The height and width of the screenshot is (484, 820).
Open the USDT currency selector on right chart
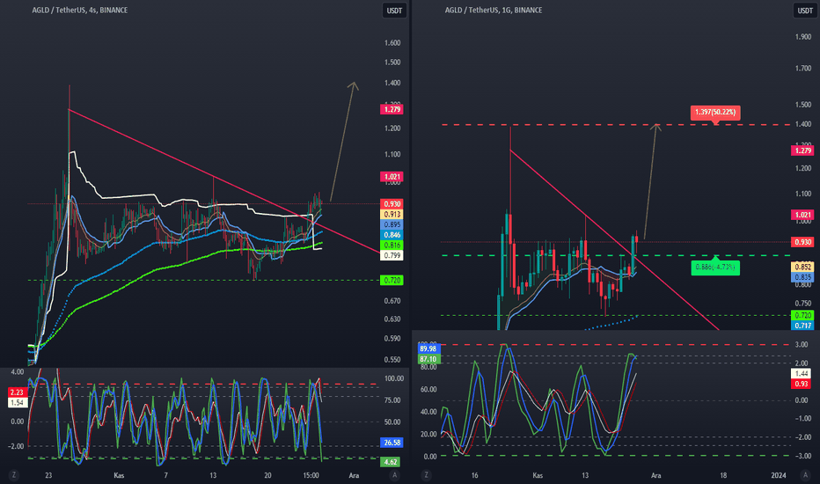tap(805, 11)
